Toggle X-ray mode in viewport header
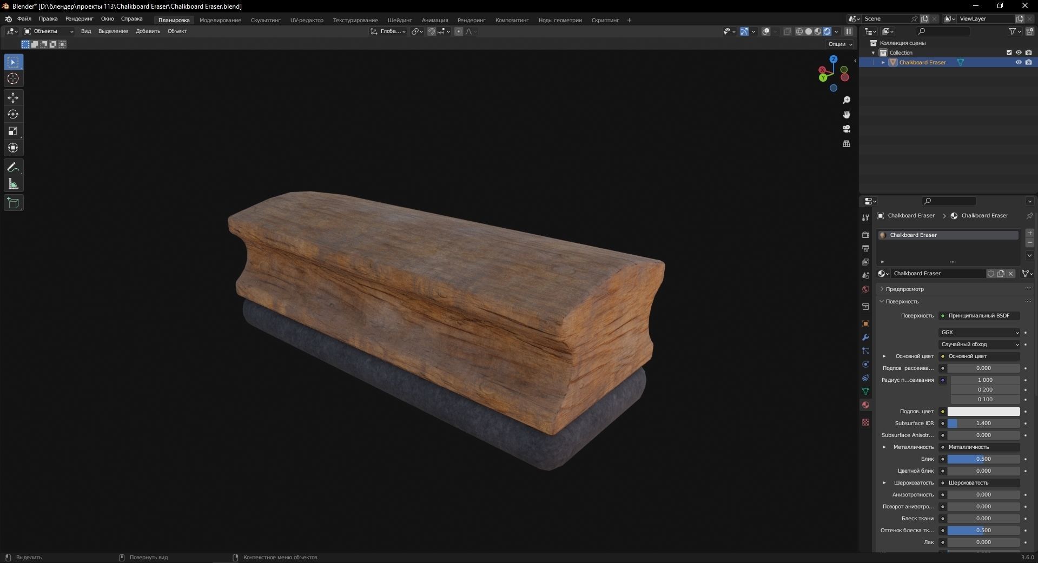 [x=787, y=31]
